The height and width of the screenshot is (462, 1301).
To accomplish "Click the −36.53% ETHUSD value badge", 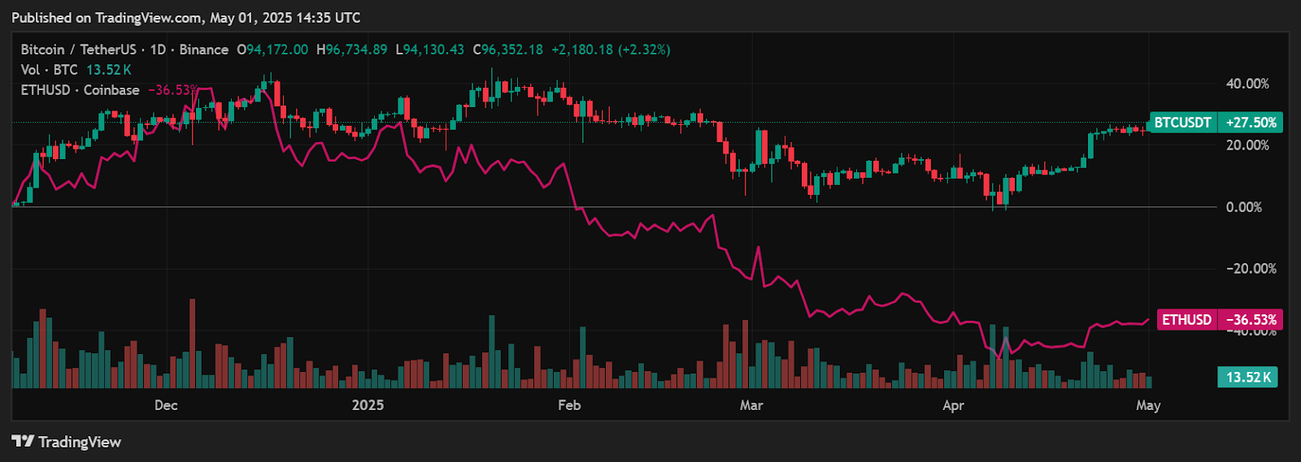I will tap(1251, 320).
